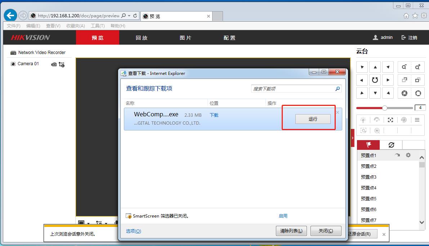
Task: Click the 搜索下载项 search downloads field
Action: (x=292, y=89)
